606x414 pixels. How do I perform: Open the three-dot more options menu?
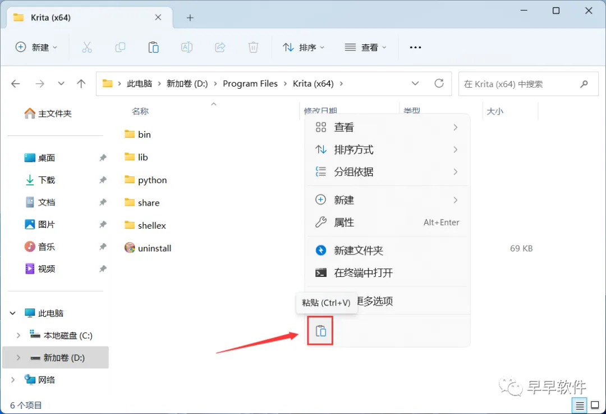point(415,48)
